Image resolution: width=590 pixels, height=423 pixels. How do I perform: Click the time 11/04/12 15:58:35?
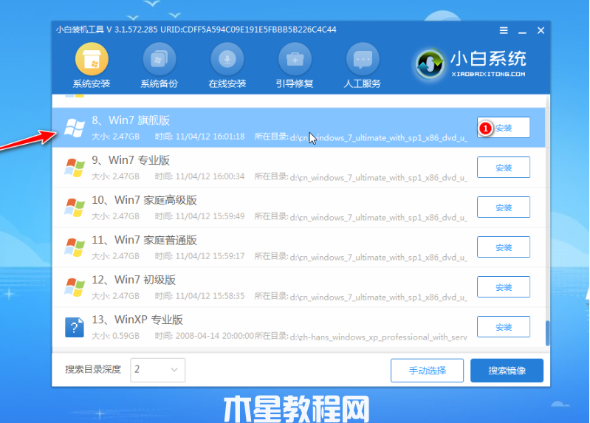tap(210, 296)
